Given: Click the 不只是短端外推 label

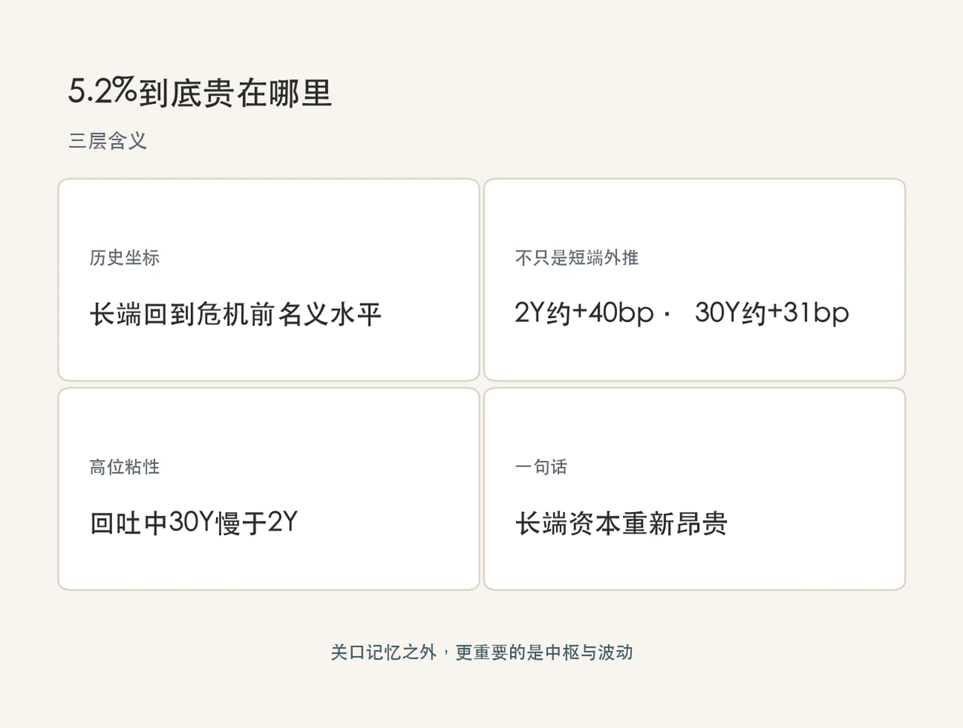Looking at the screenshot, I should click(x=577, y=257).
